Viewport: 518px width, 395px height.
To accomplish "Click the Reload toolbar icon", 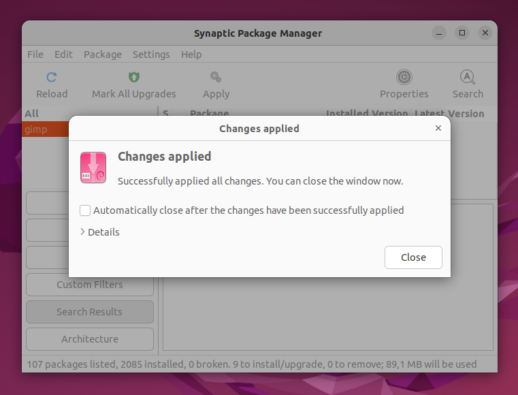I will [52, 78].
